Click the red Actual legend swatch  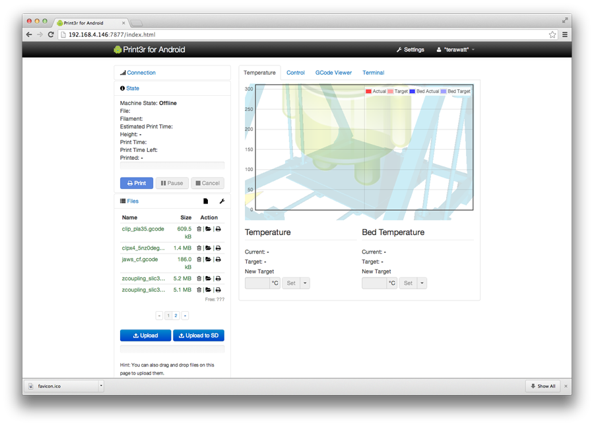tap(368, 91)
